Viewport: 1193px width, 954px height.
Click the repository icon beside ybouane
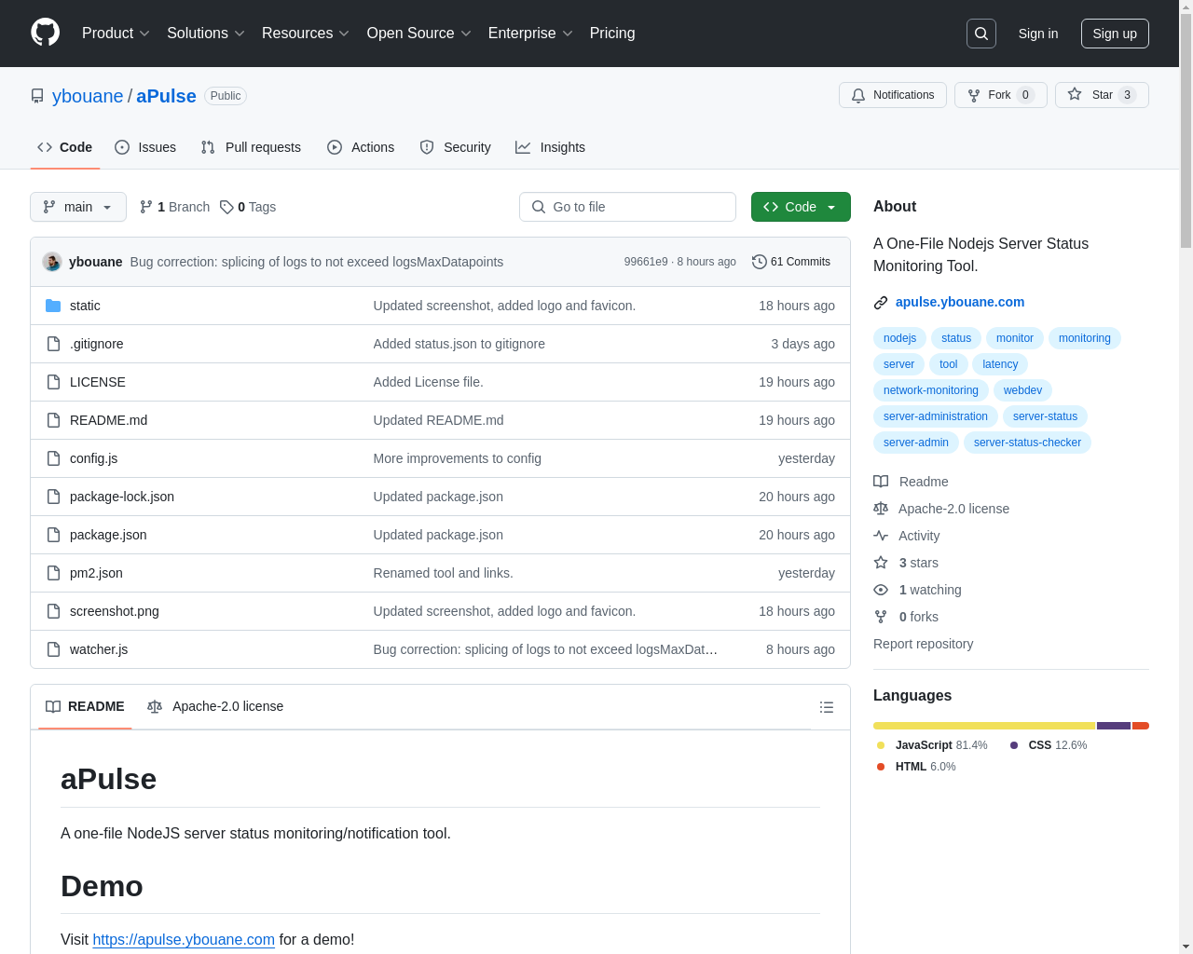37,96
